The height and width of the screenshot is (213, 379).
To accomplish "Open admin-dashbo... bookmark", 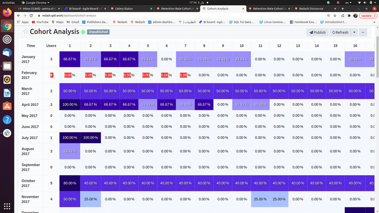I will coord(161,22).
